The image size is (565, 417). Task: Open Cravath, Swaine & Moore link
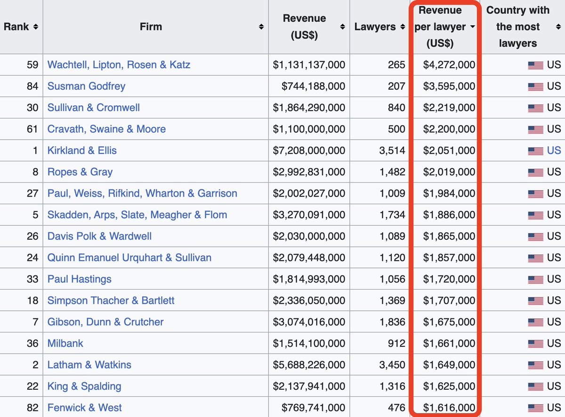pyautogui.click(x=106, y=129)
